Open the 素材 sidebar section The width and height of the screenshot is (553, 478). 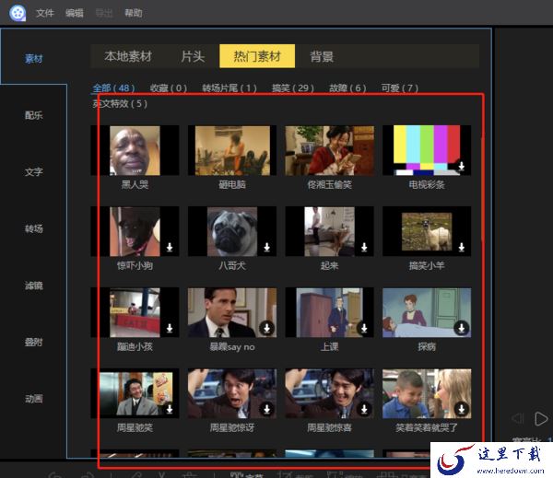pos(34,59)
